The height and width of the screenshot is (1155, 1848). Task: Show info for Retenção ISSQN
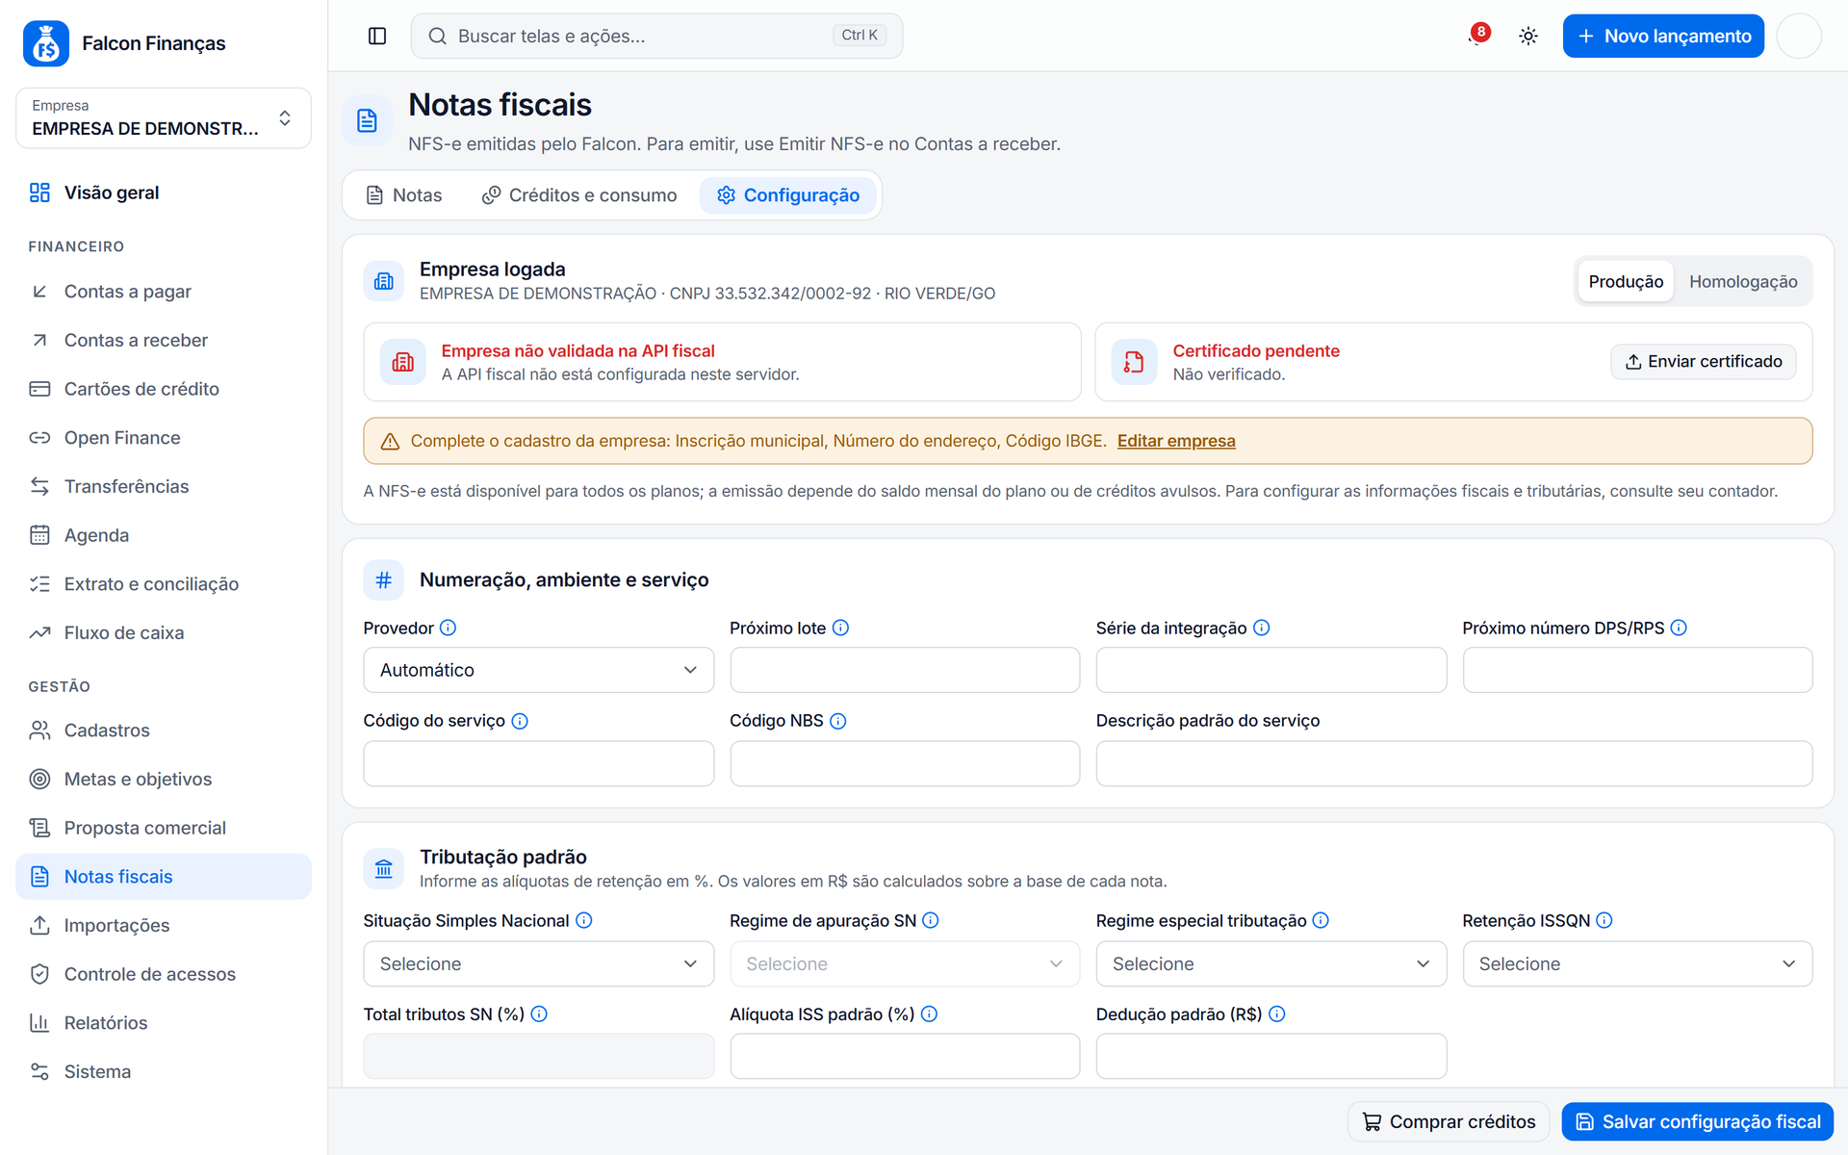coord(1604,920)
